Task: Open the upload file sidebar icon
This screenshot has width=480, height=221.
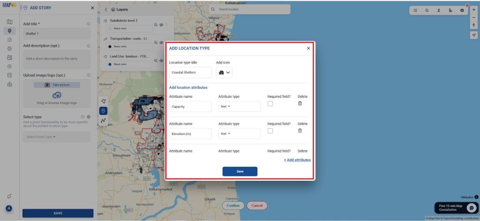Action: pyautogui.click(x=9, y=40)
